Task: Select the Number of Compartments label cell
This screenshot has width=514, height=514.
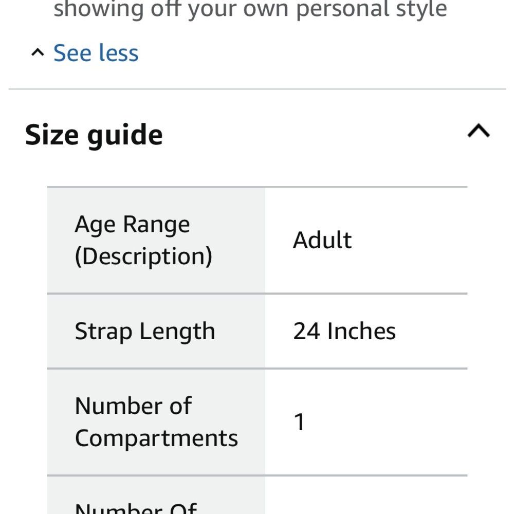Action: (156, 422)
